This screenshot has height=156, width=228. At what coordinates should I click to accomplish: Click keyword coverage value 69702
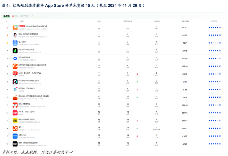[x=185, y=27]
